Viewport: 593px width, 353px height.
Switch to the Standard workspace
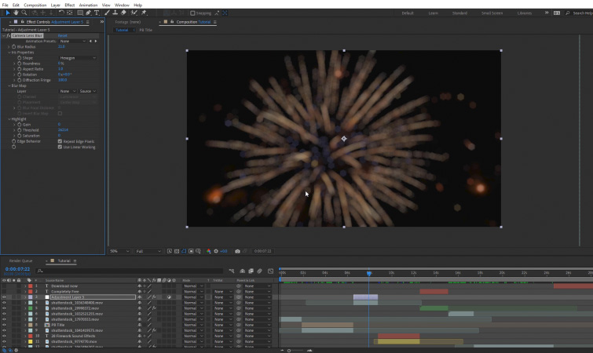point(459,13)
